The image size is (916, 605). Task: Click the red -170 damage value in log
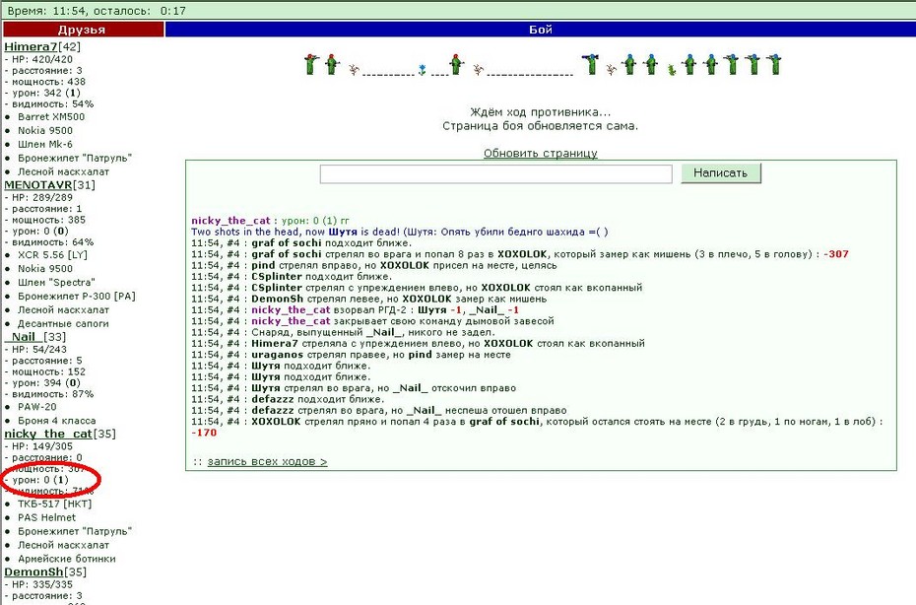(204, 433)
